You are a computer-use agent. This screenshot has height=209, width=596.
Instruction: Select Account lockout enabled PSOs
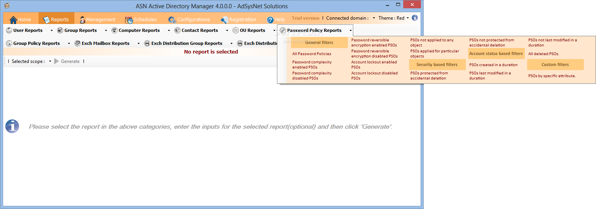coord(374,65)
